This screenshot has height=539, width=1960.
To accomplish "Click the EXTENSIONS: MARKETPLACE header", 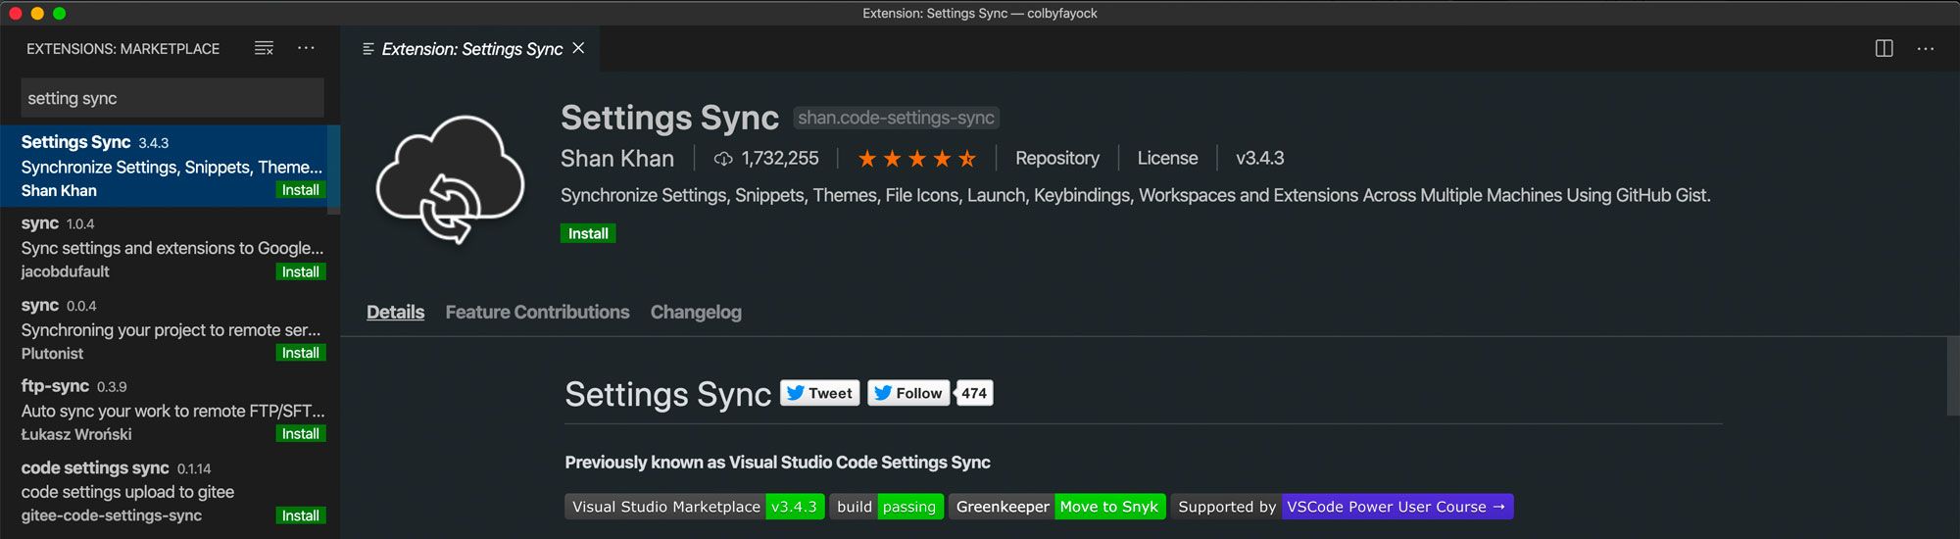I will 122,48.
